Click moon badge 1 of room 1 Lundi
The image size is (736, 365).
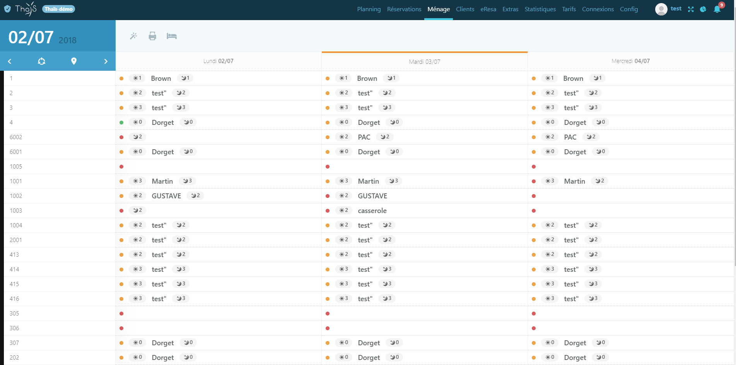(185, 78)
